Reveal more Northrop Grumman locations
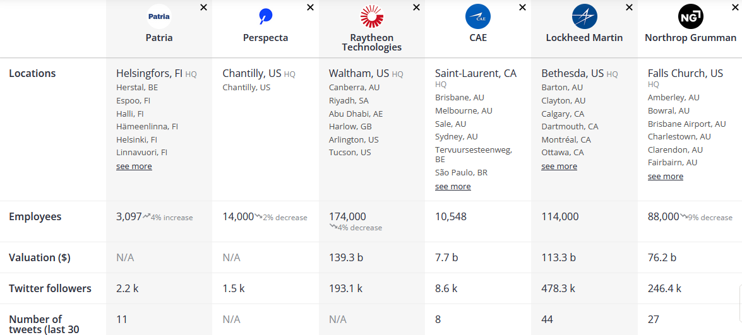742x335 pixels. [x=666, y=176]
